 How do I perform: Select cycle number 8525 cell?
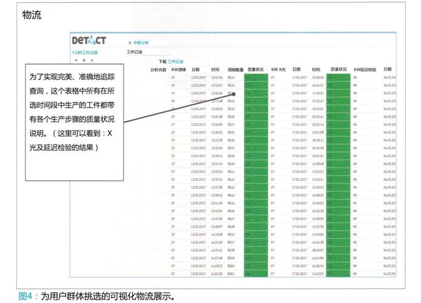(x=231, y=109)
